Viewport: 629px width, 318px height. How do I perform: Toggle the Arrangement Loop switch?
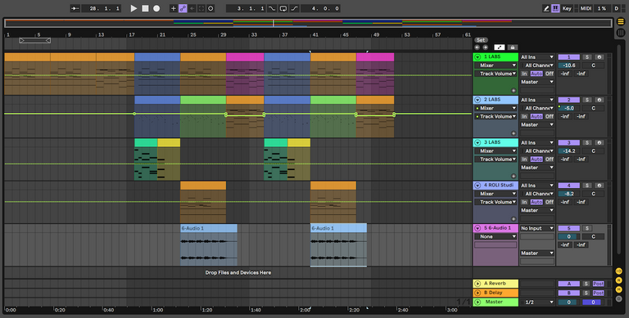283,8
